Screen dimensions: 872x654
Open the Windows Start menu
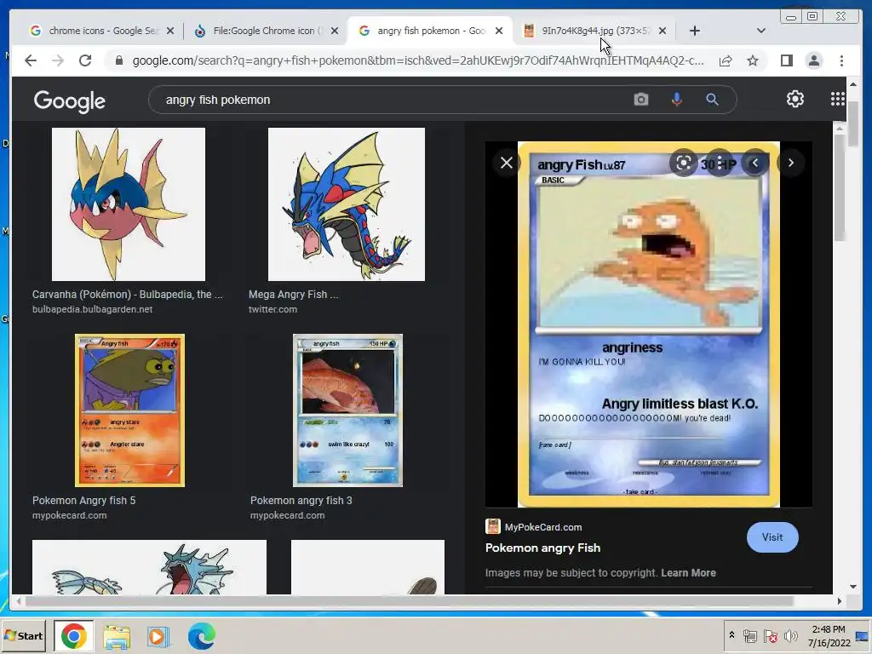pos(24,635)
